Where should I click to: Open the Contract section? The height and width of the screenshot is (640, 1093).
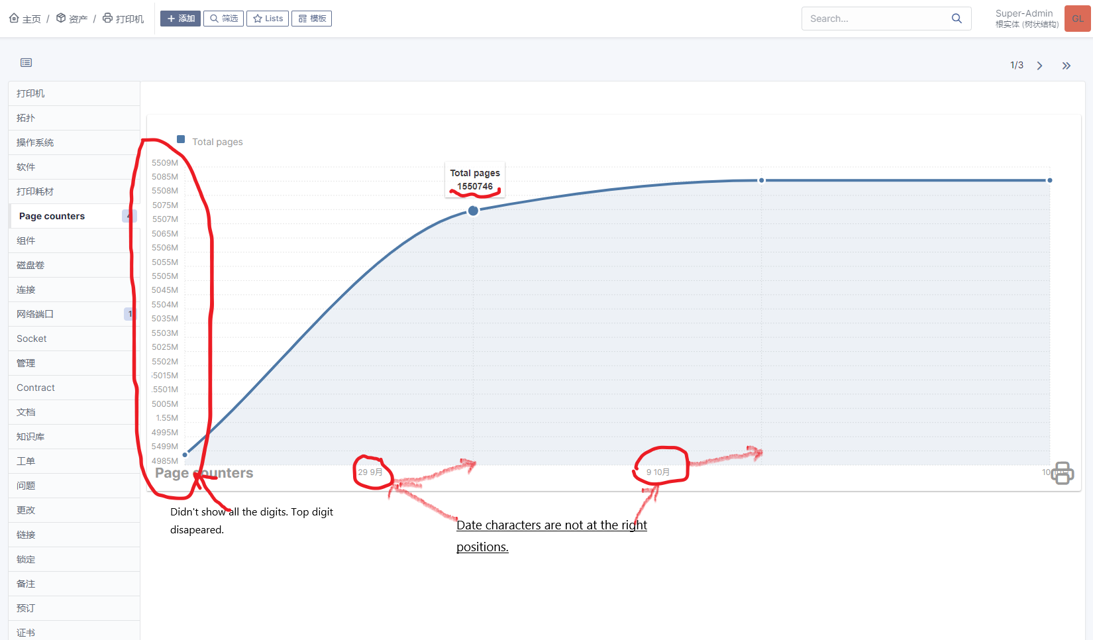pos(35,387)
